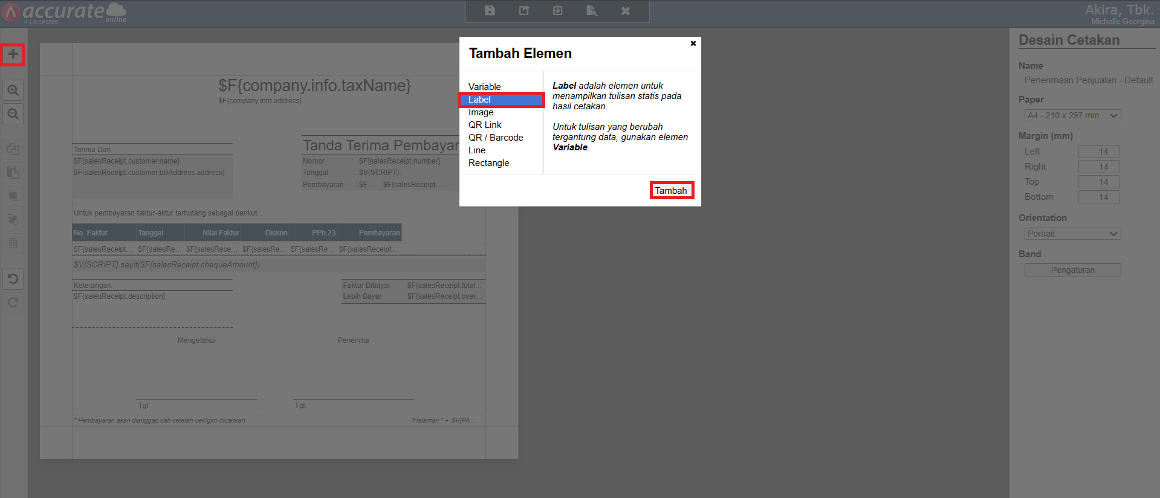Choose Image from the element list
The image size is (1160, 498).
point(481,112)
